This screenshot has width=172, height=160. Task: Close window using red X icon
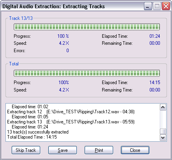[x=166, y=6]
